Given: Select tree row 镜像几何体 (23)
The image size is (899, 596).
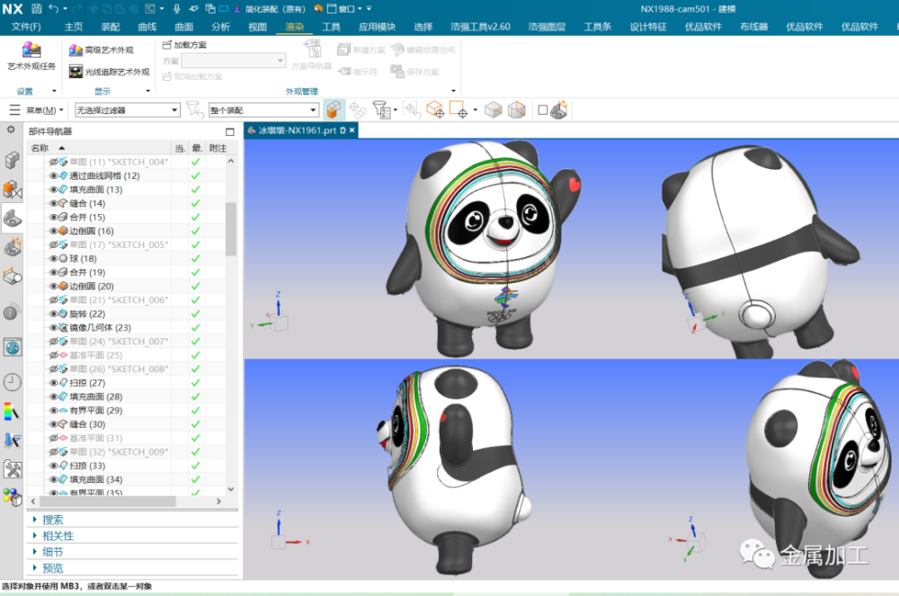Looking at the screenshot, I should (x=100, y=328).
